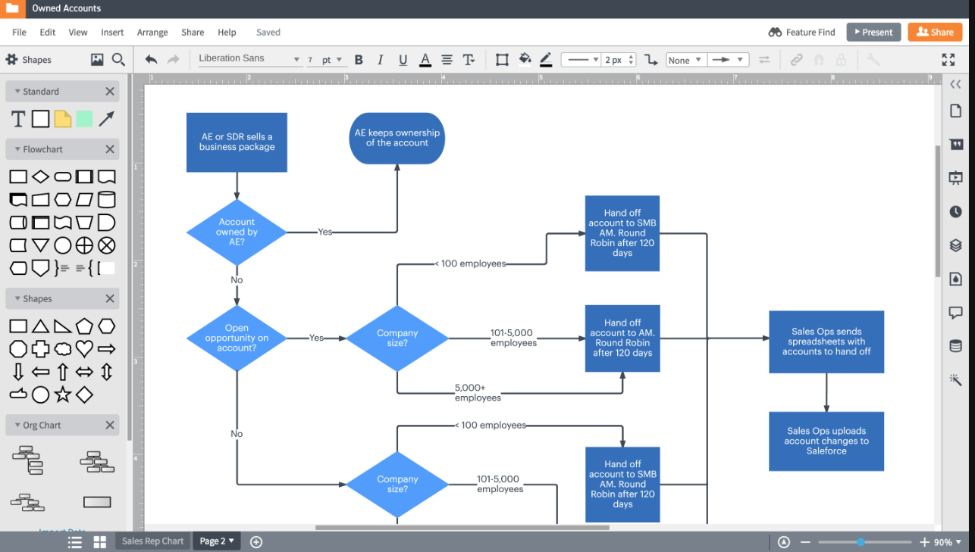The image size is (975, 552).
Task: Open the Liberation Sans font dropdown
Action: click(x=249, y=59)
